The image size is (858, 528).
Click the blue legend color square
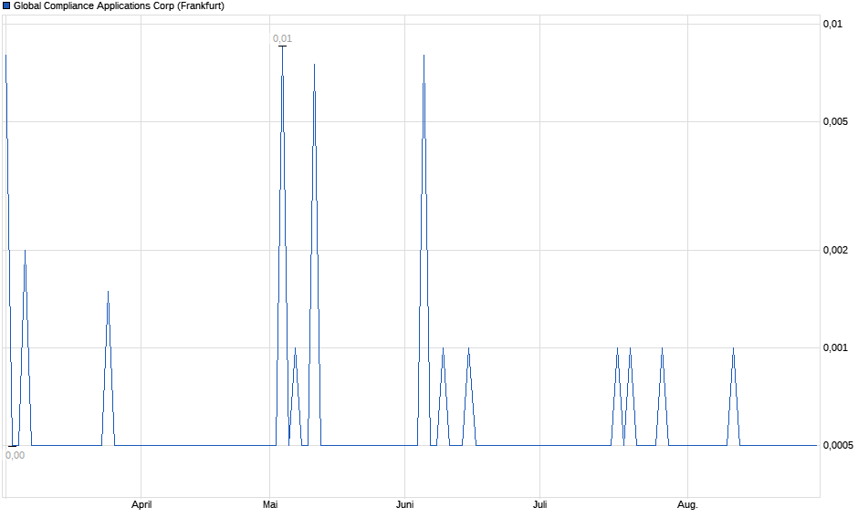(6, 6)
